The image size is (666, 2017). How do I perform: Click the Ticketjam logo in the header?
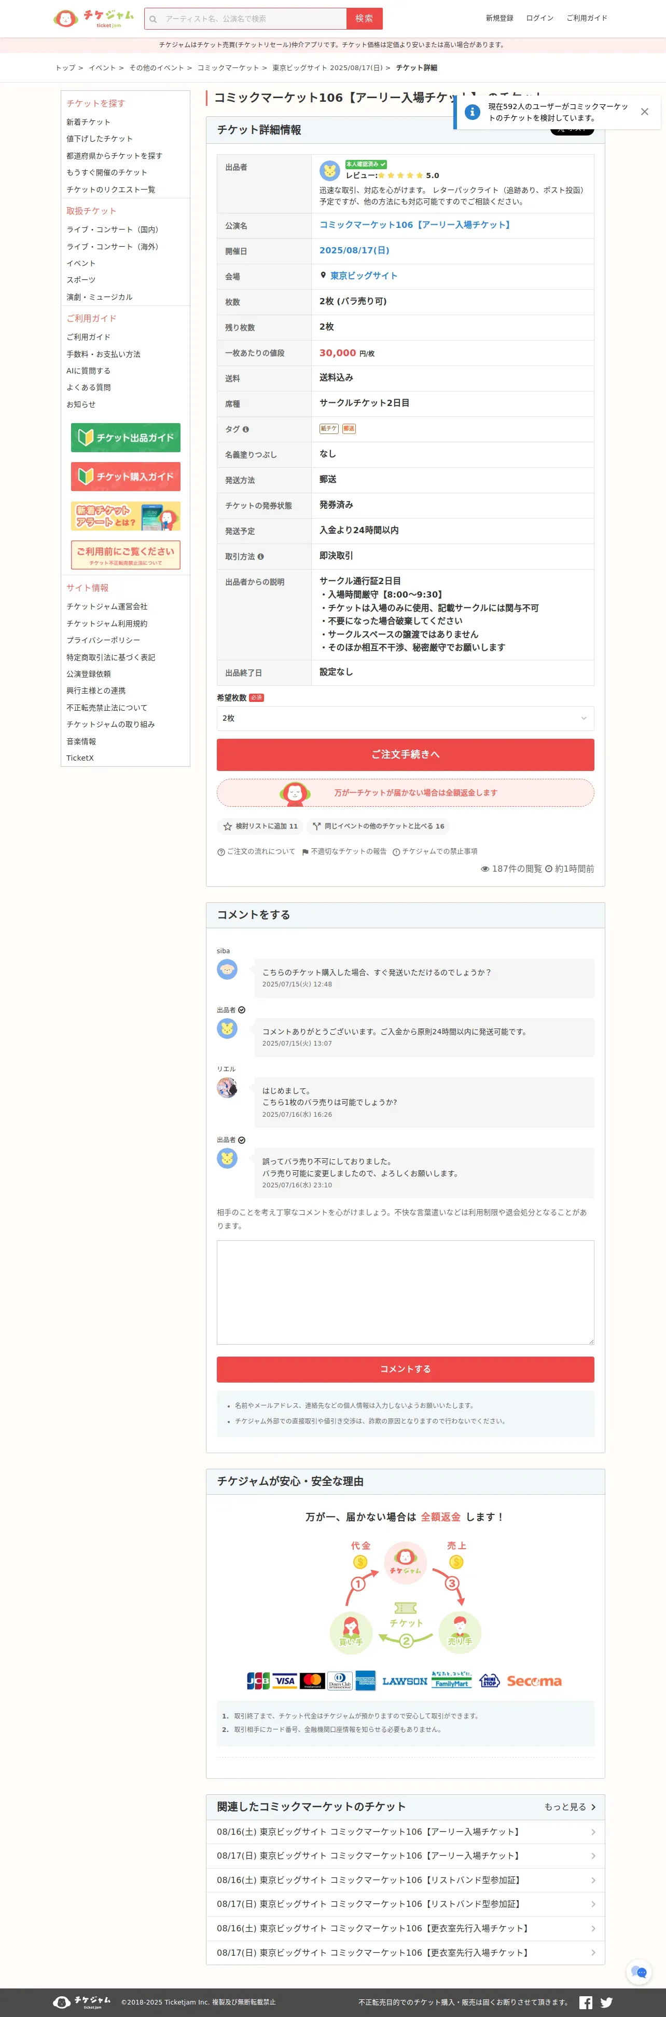[93, 18]
